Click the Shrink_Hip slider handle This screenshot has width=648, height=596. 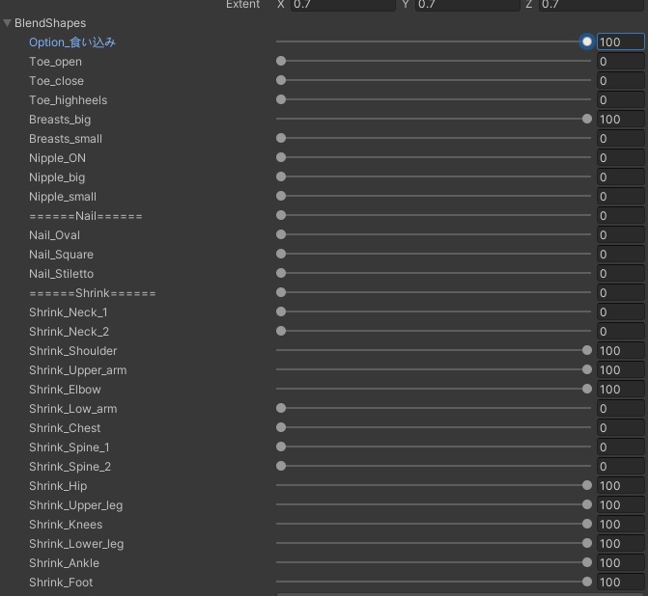point(587,486)
